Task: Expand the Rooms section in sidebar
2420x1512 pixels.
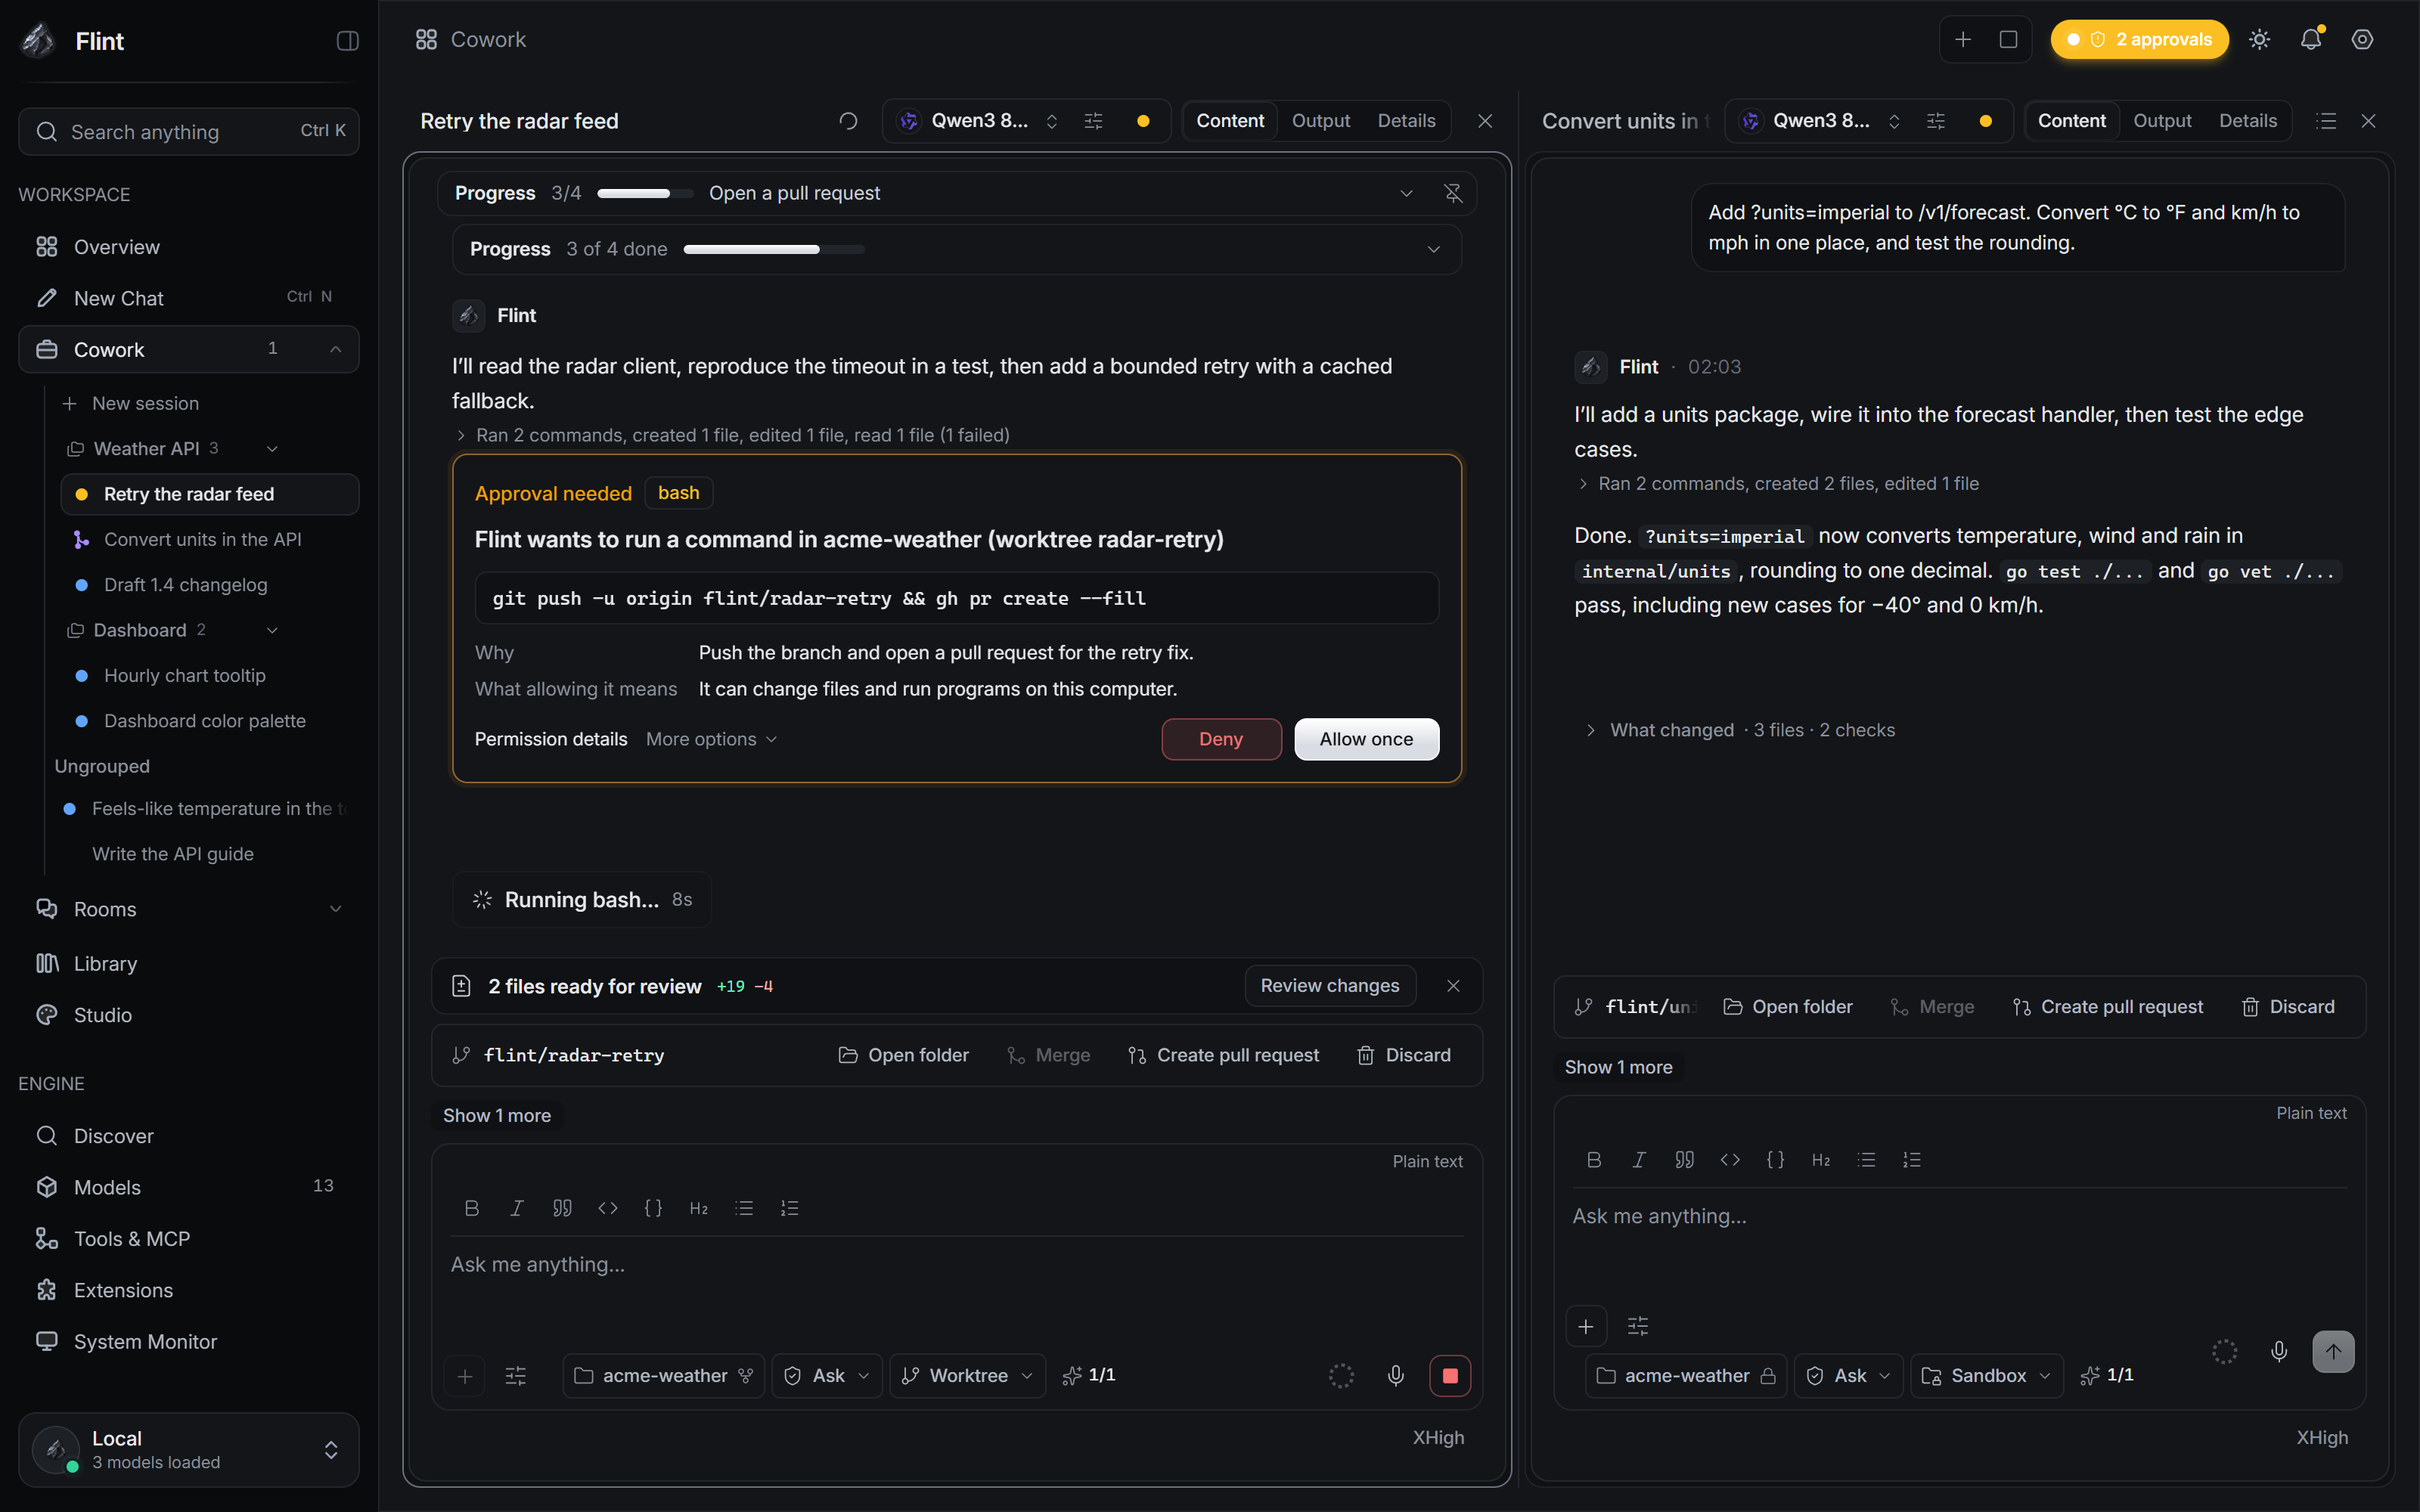Action: (x=335, y=909)
